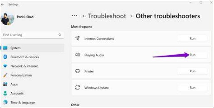214x108 pixels.
Task: Click the Most frequent section label
Action: pos(81,27)
